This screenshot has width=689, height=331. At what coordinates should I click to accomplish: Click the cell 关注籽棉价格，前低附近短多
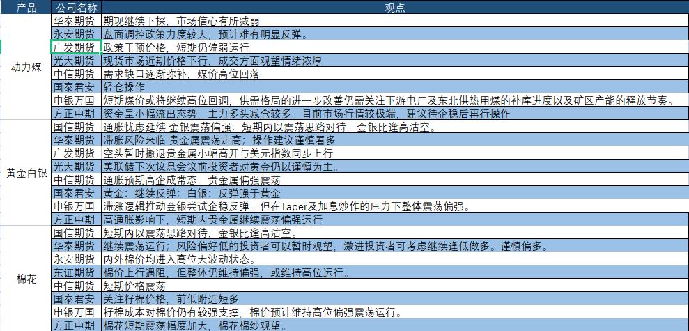[x=395, y=298]
